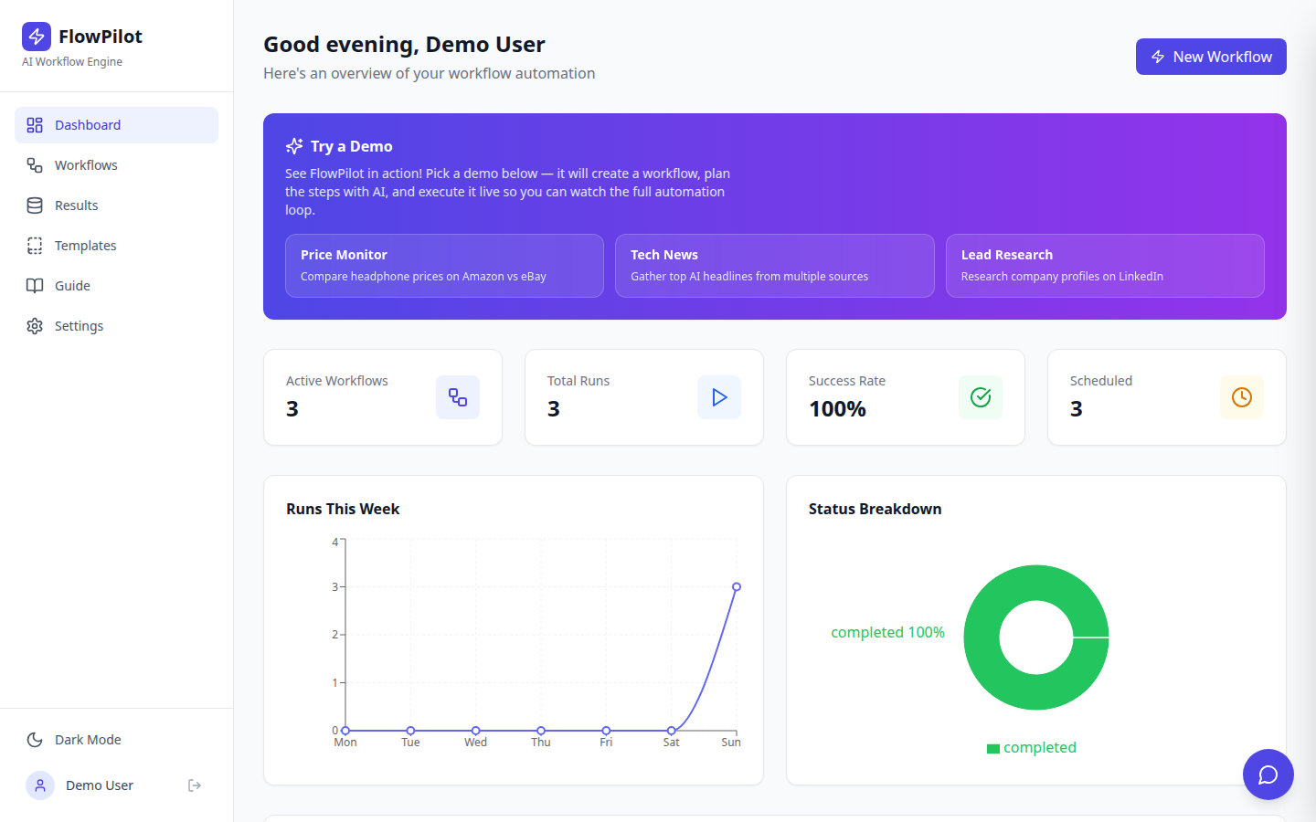
Task: Click the Sun data point on chart
Action: [737, 587]
